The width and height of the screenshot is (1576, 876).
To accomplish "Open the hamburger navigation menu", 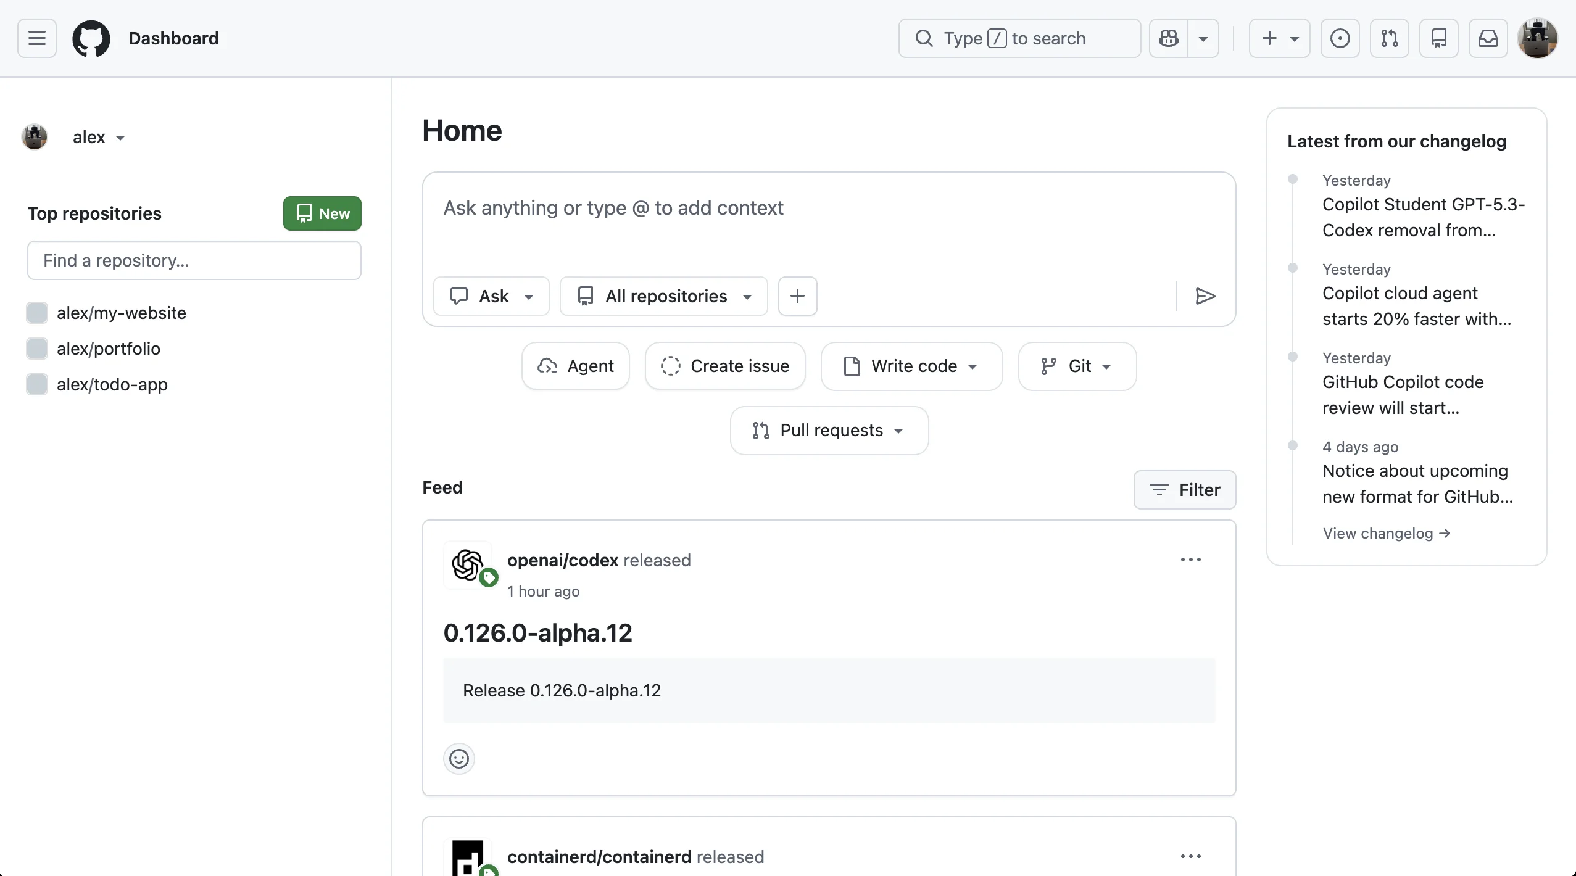I will 37,38.
